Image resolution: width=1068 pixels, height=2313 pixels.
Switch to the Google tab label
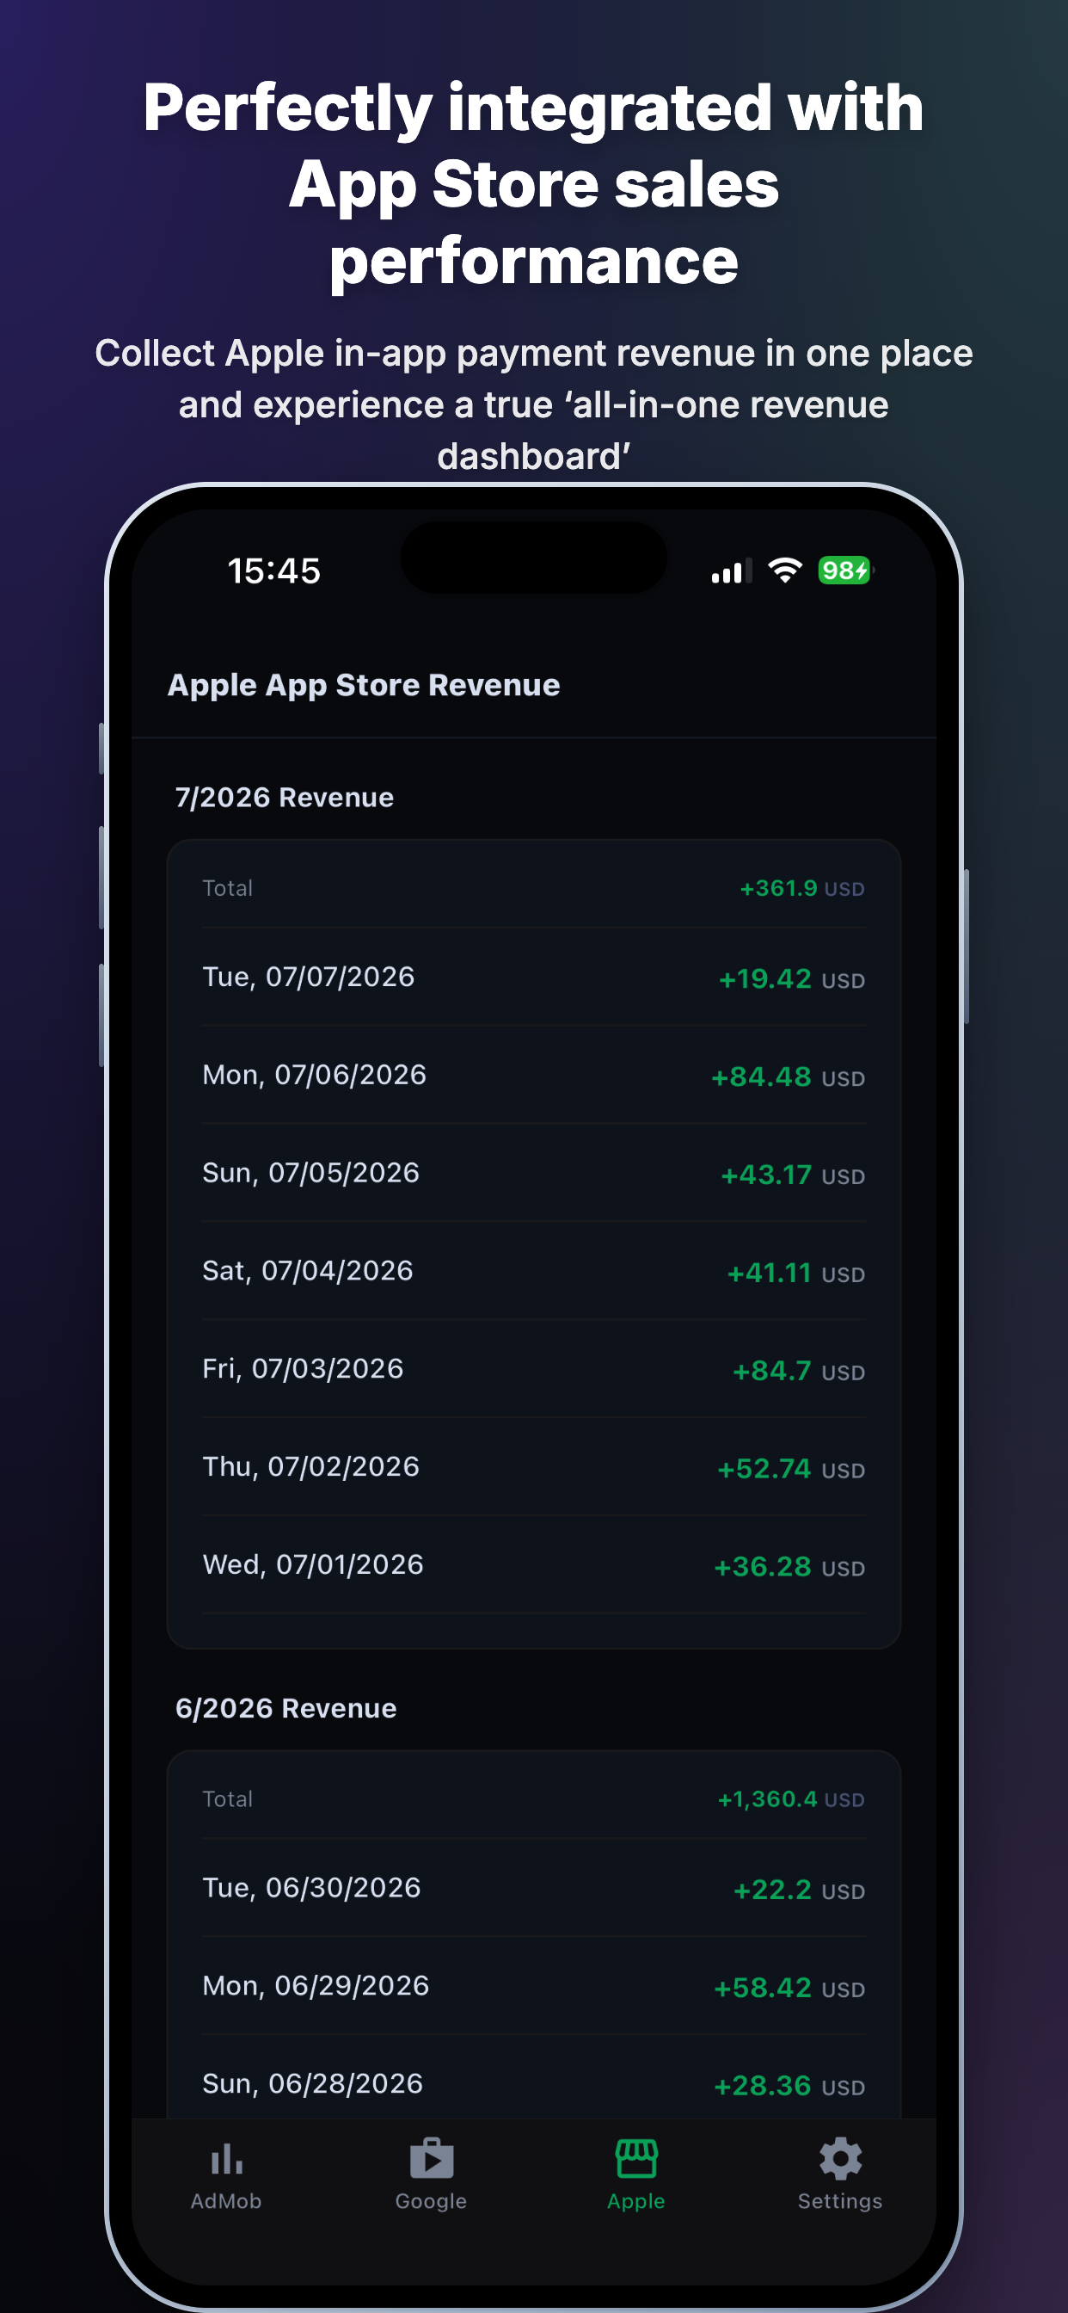point(431,2201)
